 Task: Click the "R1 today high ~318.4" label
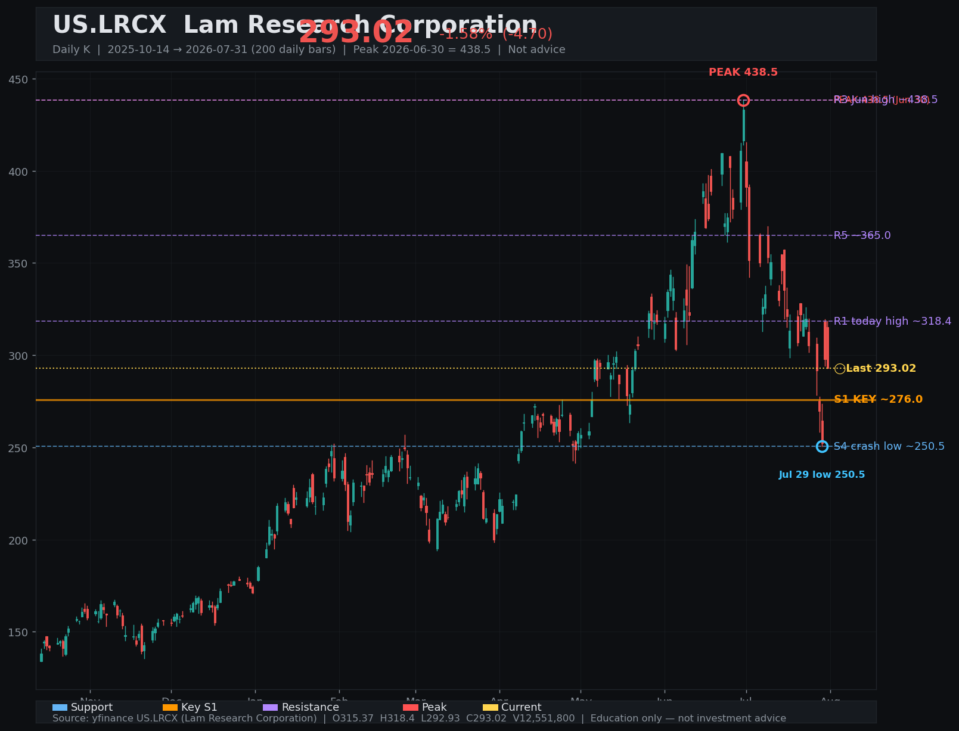pos(892,321)
